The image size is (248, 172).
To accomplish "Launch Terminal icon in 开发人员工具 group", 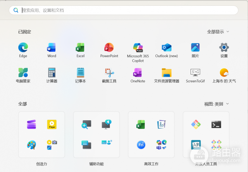I will pyautogui.click(x=216, y=124).
